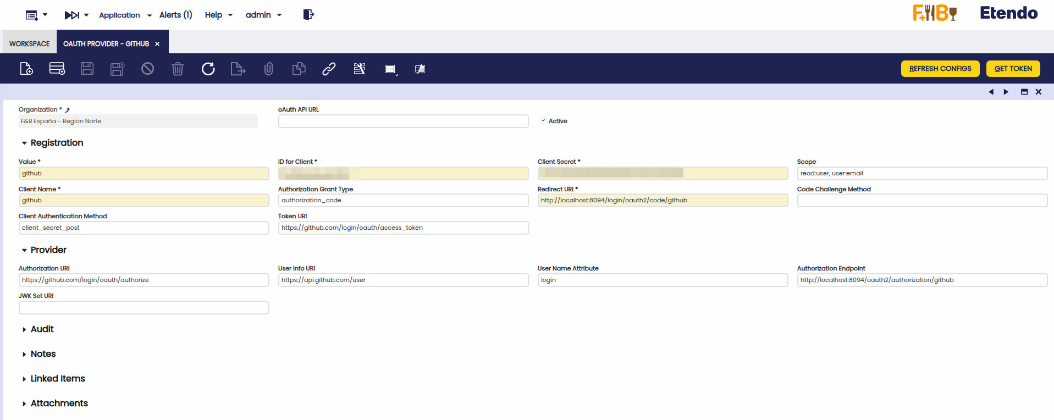
Task: Click the Etendo logo
Action: (x=1008, y=13)
